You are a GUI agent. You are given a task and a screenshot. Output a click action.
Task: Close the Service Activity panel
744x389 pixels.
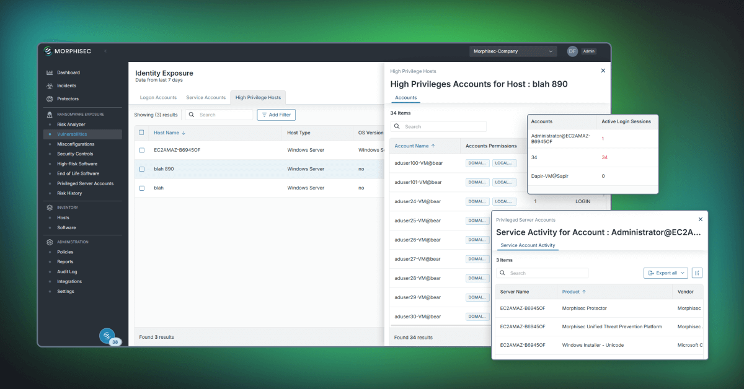point(701,219)
